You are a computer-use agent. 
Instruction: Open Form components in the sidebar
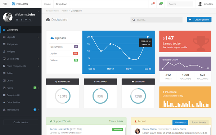click(x=21, y=66)
